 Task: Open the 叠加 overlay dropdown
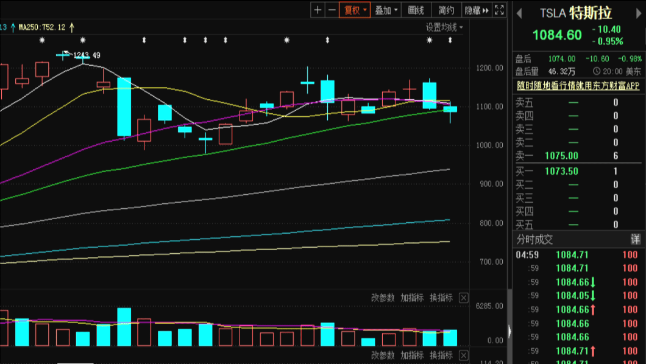[386, 10]
